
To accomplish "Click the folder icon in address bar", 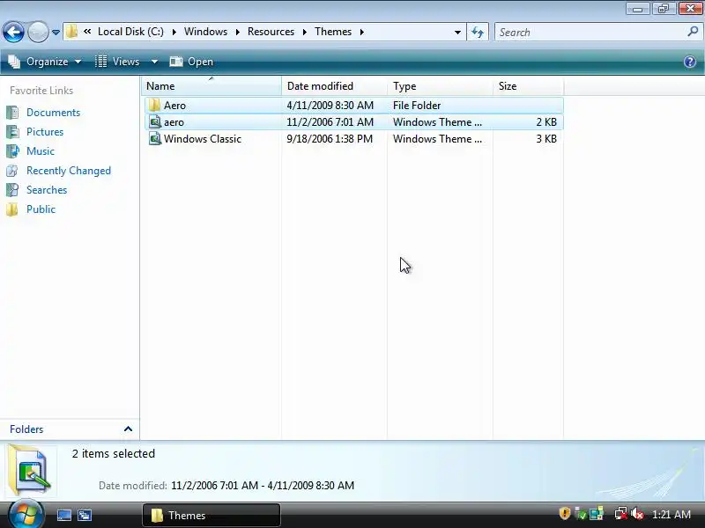I will pyautogui.click(x=71, y=32).
